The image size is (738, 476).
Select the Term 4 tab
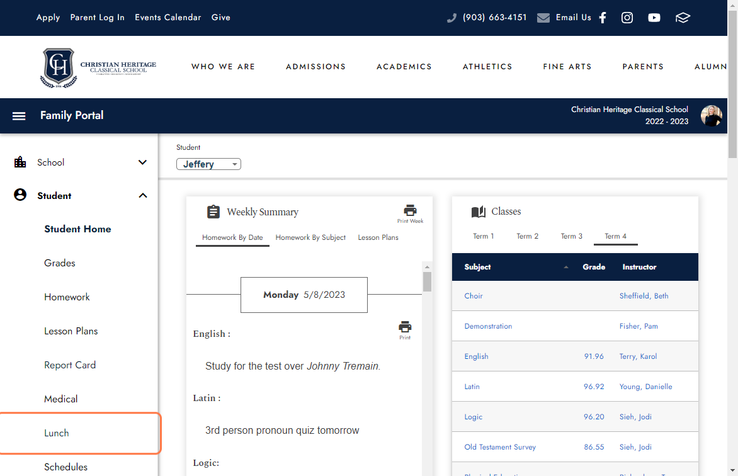coord(616,236)
